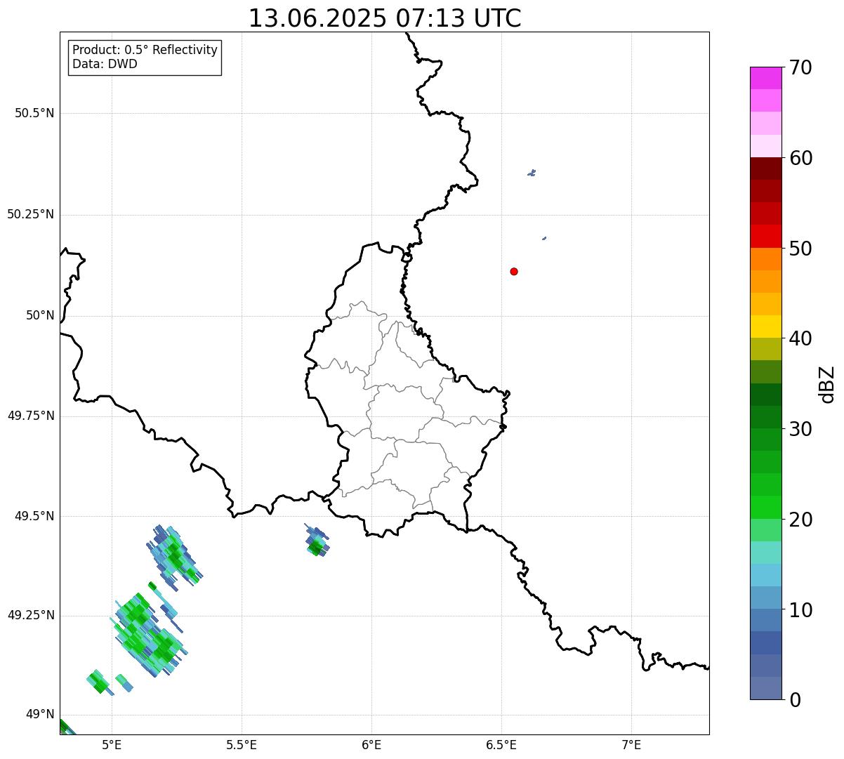Pick the magenta top colorbar swatch
Image resolution: width=844 pixels, height=759 pixels.
click(x=765, y=78)
